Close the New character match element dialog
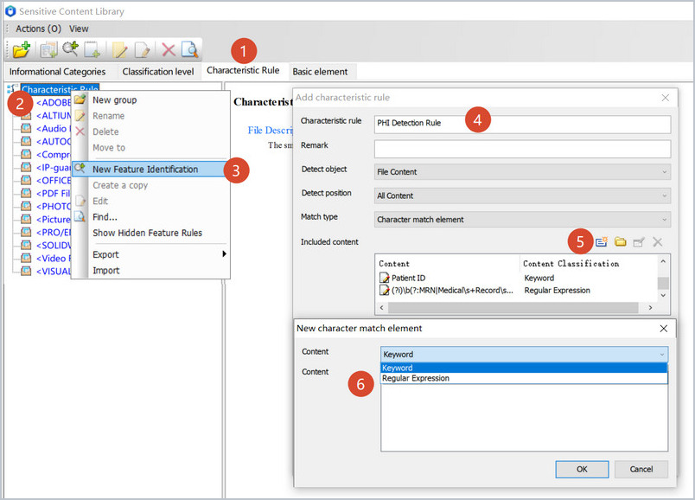Viewport: 695px width, 500px height. click(664, 329)
